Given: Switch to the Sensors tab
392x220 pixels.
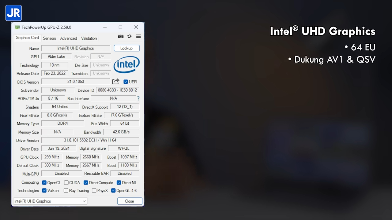Looking at the screenshot, I should [x=49, y=38].
